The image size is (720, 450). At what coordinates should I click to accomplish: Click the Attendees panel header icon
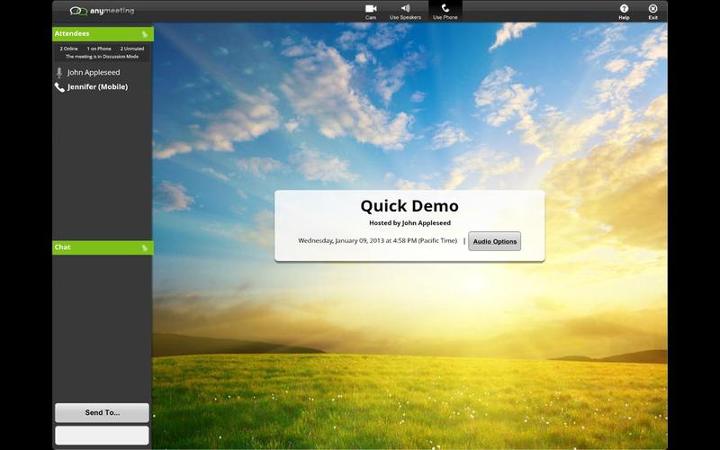(144, 34)
